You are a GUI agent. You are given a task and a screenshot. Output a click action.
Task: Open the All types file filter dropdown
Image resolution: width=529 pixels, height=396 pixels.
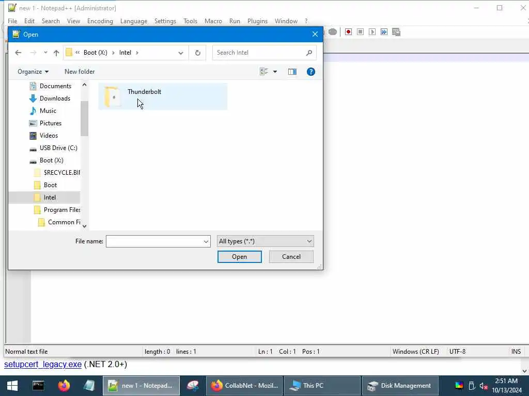click(265, 241)
